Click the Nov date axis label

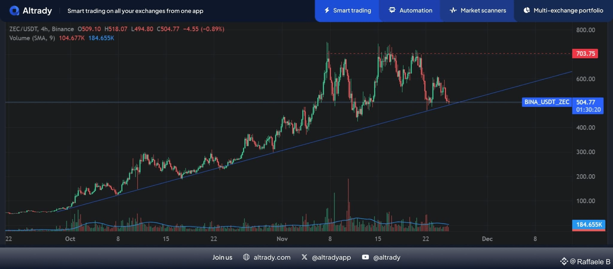[282, 239]
